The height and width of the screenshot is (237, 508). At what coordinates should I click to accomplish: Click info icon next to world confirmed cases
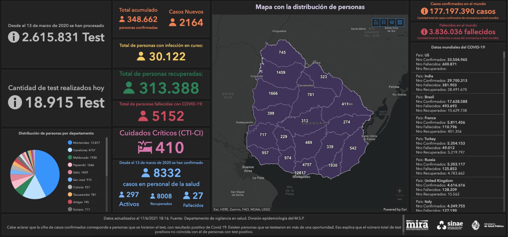424,11
